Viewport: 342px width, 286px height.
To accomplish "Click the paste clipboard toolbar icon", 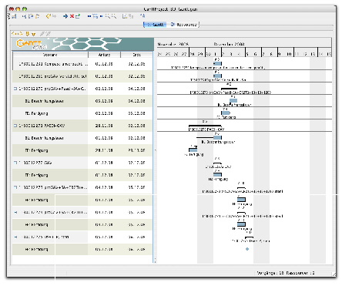I will pyautogui.click(x=37, y=16).
